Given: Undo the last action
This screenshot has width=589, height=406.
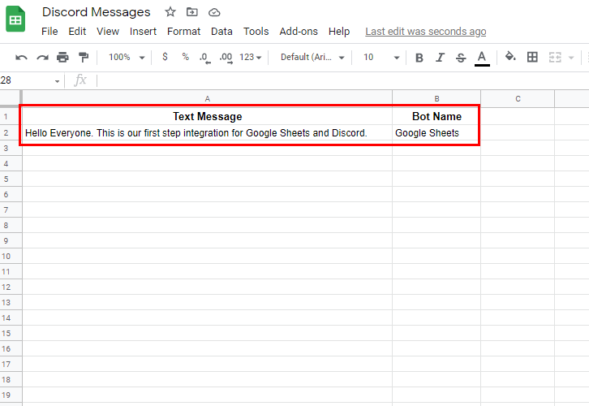Looking at the screenshot, I should click(21, 58).
